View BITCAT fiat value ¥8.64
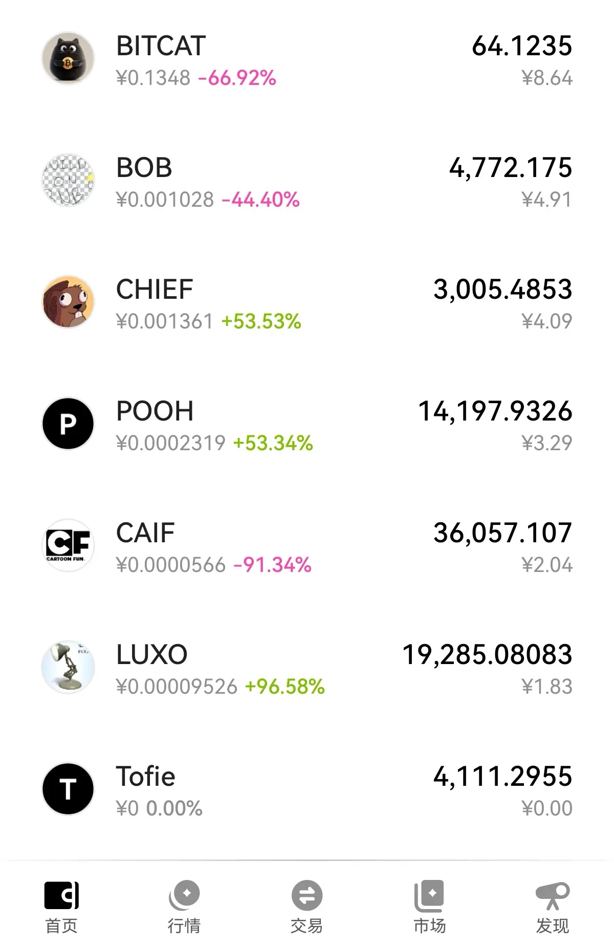 (547, 78)
